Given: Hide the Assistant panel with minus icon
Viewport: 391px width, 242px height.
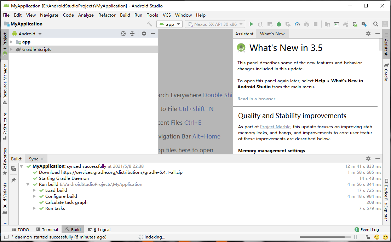Looking at the screenshot, I should 378,34.
